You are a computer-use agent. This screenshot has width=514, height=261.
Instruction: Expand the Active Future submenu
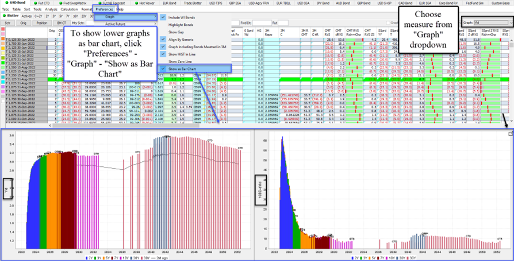coord(125,24)
